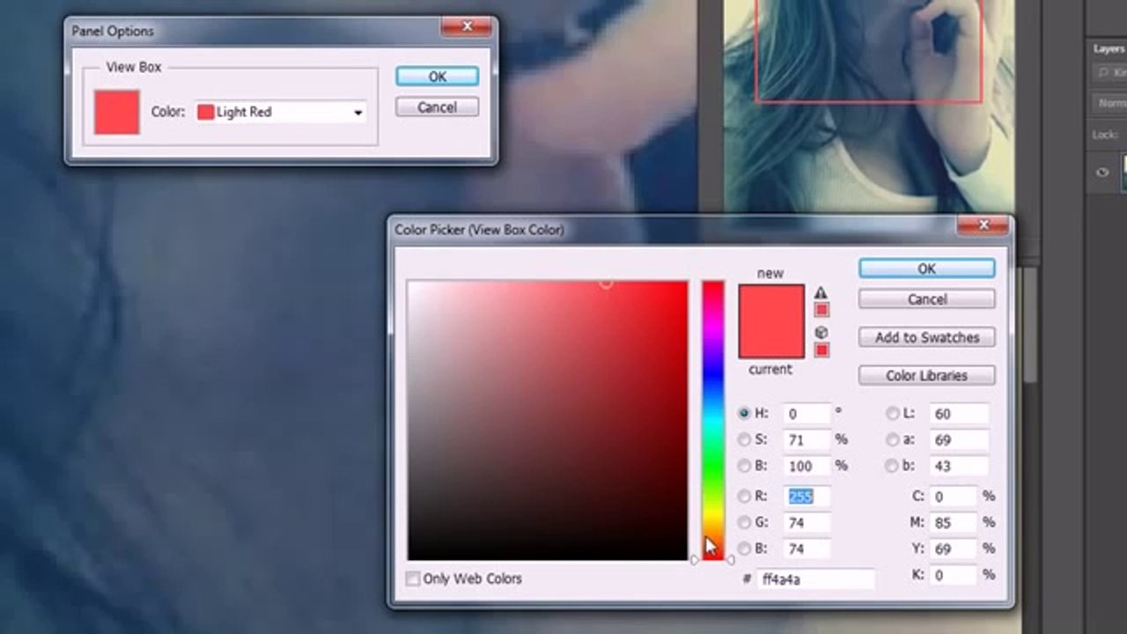Open the Light Red color dropdown
The width and height of the screenshot is (1127, 634).
coord(281,112)
